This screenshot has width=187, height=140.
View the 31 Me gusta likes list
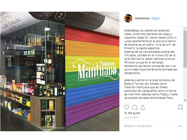132,113
